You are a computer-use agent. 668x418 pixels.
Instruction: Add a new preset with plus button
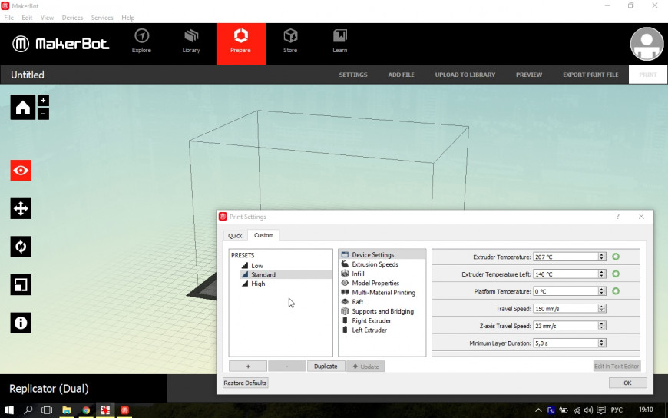(248, 367)
